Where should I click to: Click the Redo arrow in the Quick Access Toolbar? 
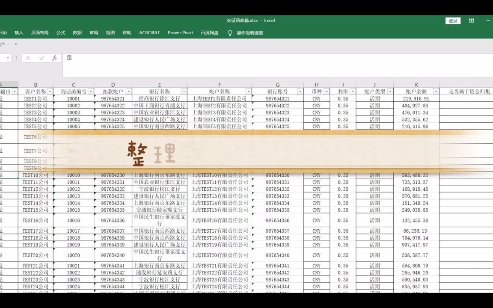pyautogui.click(x=3, y=44)
